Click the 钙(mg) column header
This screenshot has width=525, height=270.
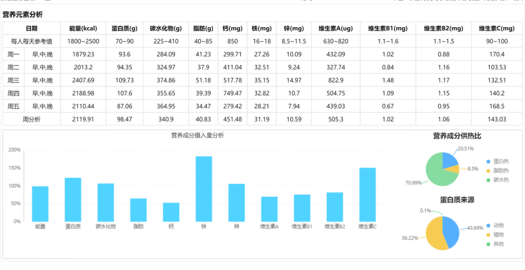click(232, 29)
